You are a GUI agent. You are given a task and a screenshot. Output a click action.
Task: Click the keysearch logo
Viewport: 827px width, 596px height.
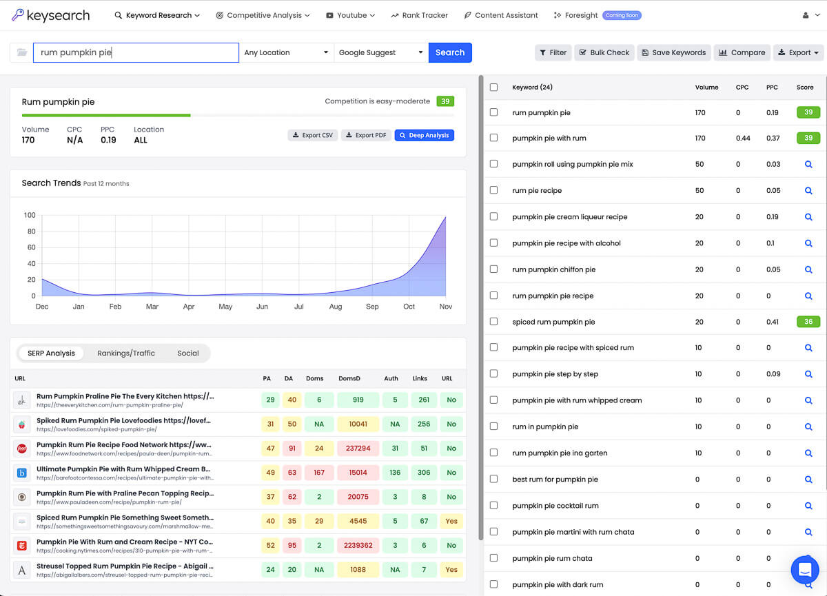pos(51,15)
